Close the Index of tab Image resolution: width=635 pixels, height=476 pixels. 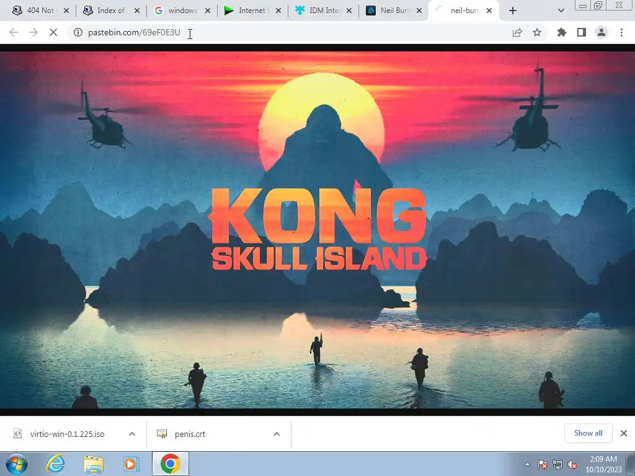137,11
